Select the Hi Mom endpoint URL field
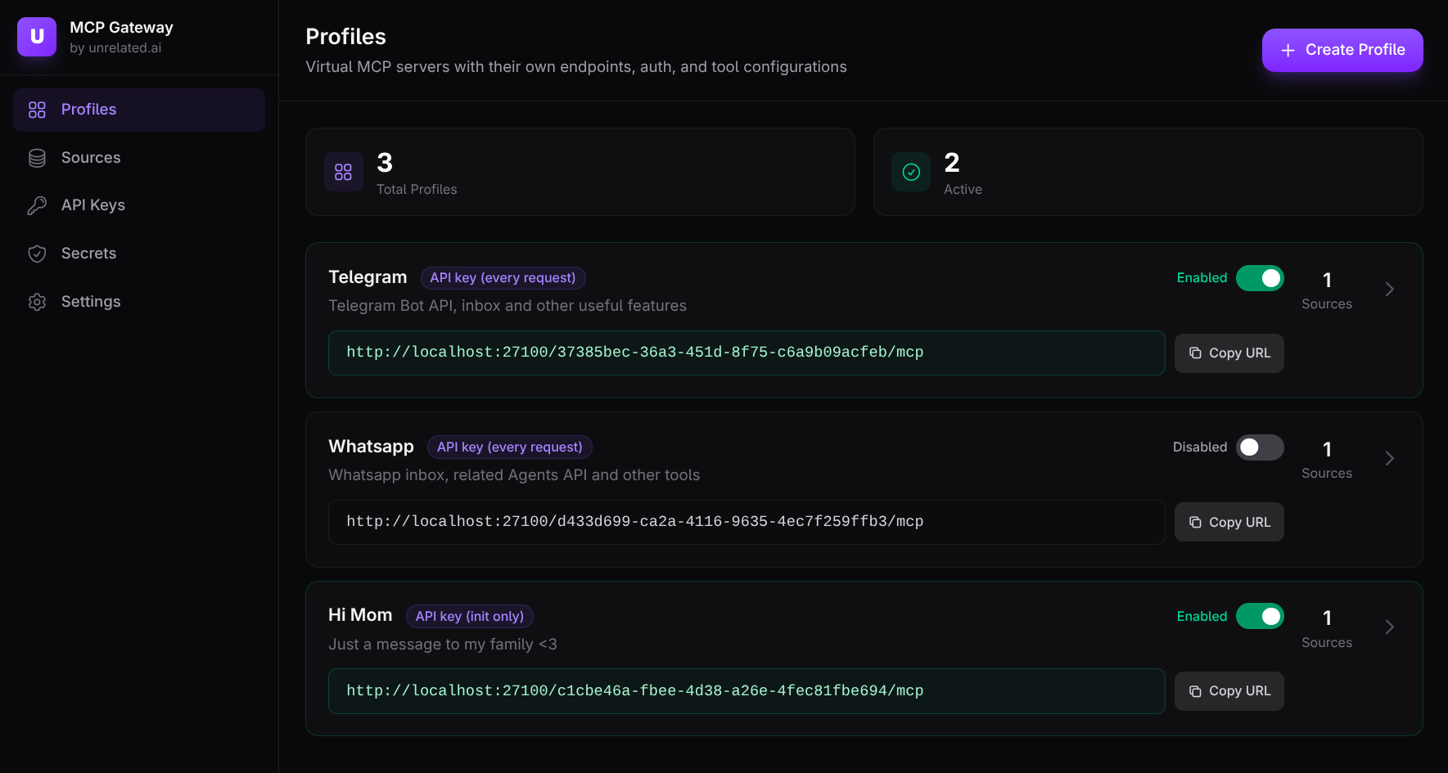Image resolution: width=1448 pixels, height=773 pixels. 746,690
